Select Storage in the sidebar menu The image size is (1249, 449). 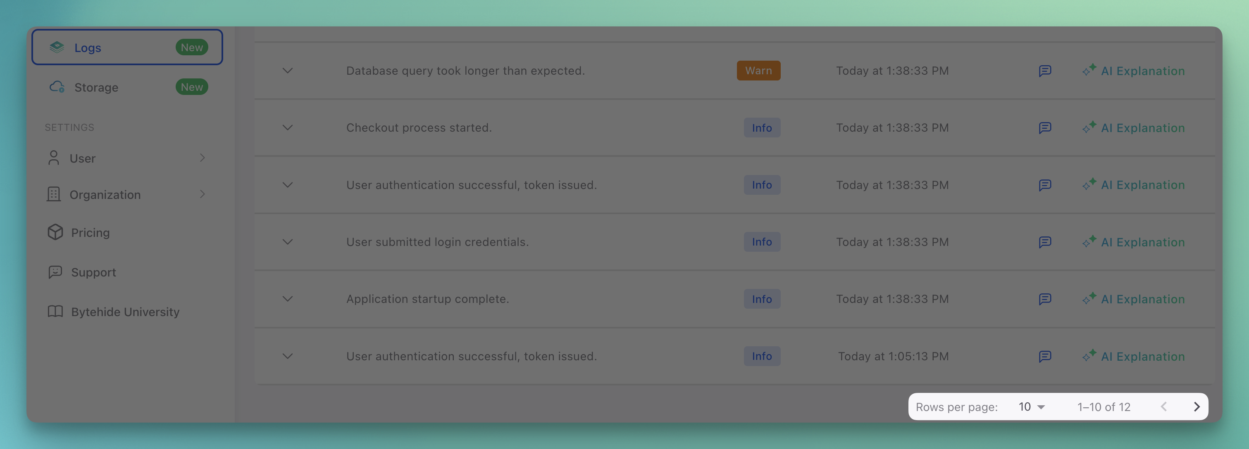(x=95, y=87)
